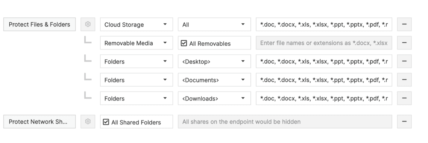Open gear settings for Protect Network Shares

pos(88,122)
